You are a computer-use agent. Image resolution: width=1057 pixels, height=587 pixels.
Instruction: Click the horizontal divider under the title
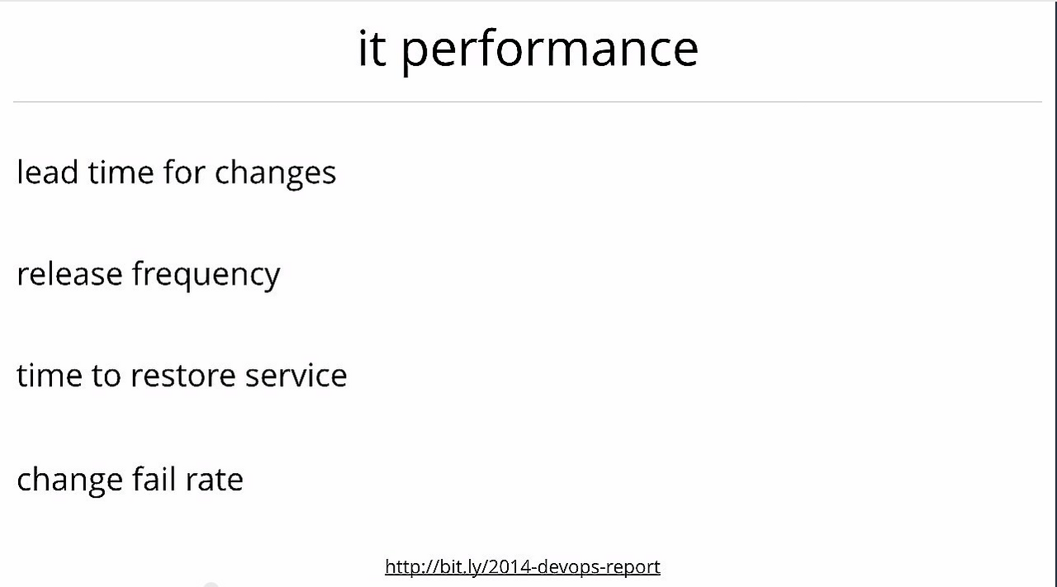point(528,102)
